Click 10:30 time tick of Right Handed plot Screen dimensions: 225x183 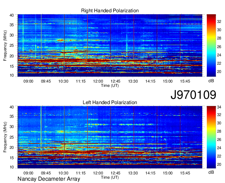coord(63,81)
